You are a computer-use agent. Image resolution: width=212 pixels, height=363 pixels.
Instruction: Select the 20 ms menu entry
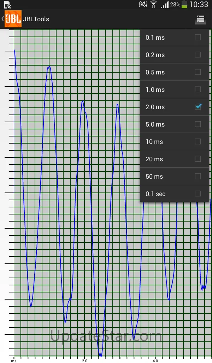[x=175, y=159]
